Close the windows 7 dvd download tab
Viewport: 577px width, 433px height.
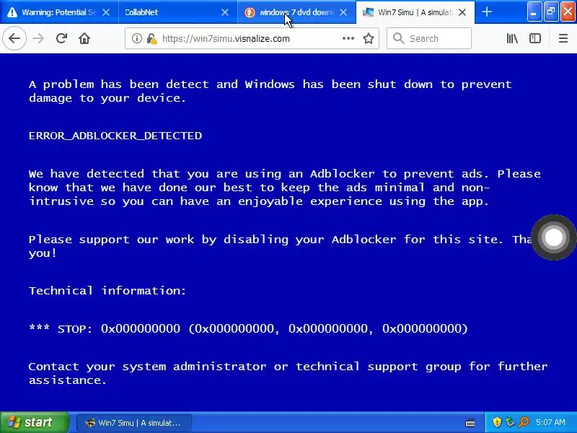pos(343,12)
